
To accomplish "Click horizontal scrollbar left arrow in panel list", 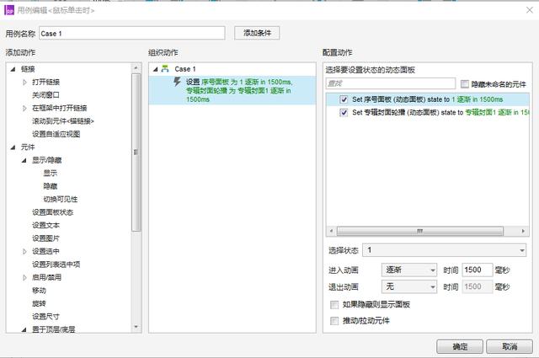I will click(x=331, y=231).
